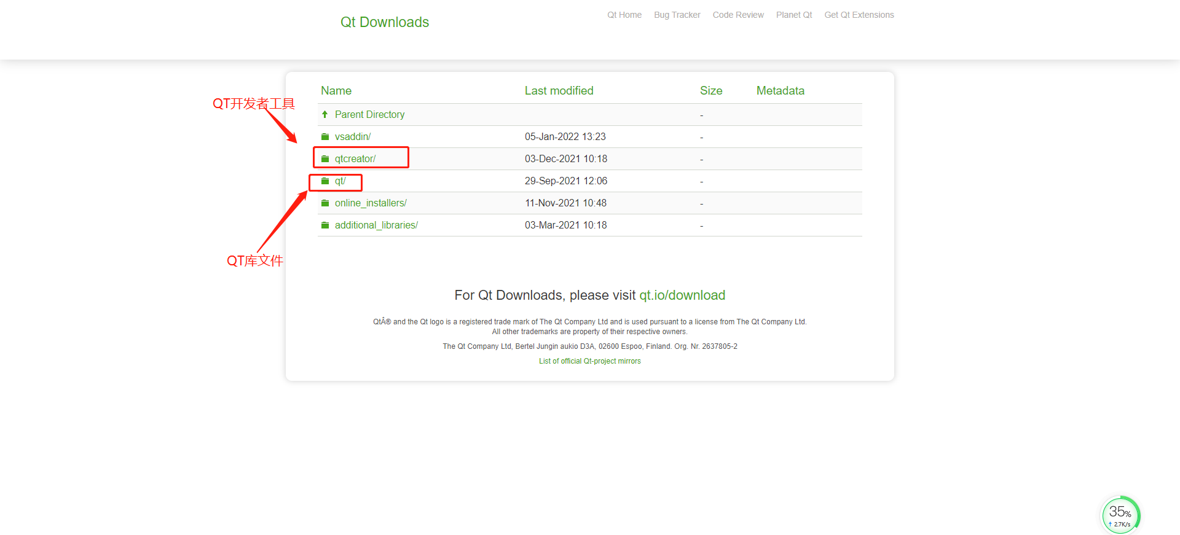Select the date 11-Nov-2021 10:48
This screenshot has width=1180, height=535.
pos(565,203)
